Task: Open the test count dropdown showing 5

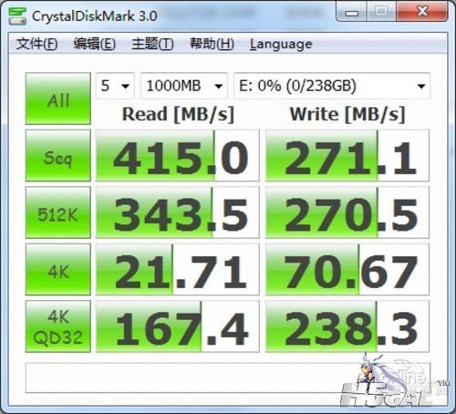Action: coord(115,86)
